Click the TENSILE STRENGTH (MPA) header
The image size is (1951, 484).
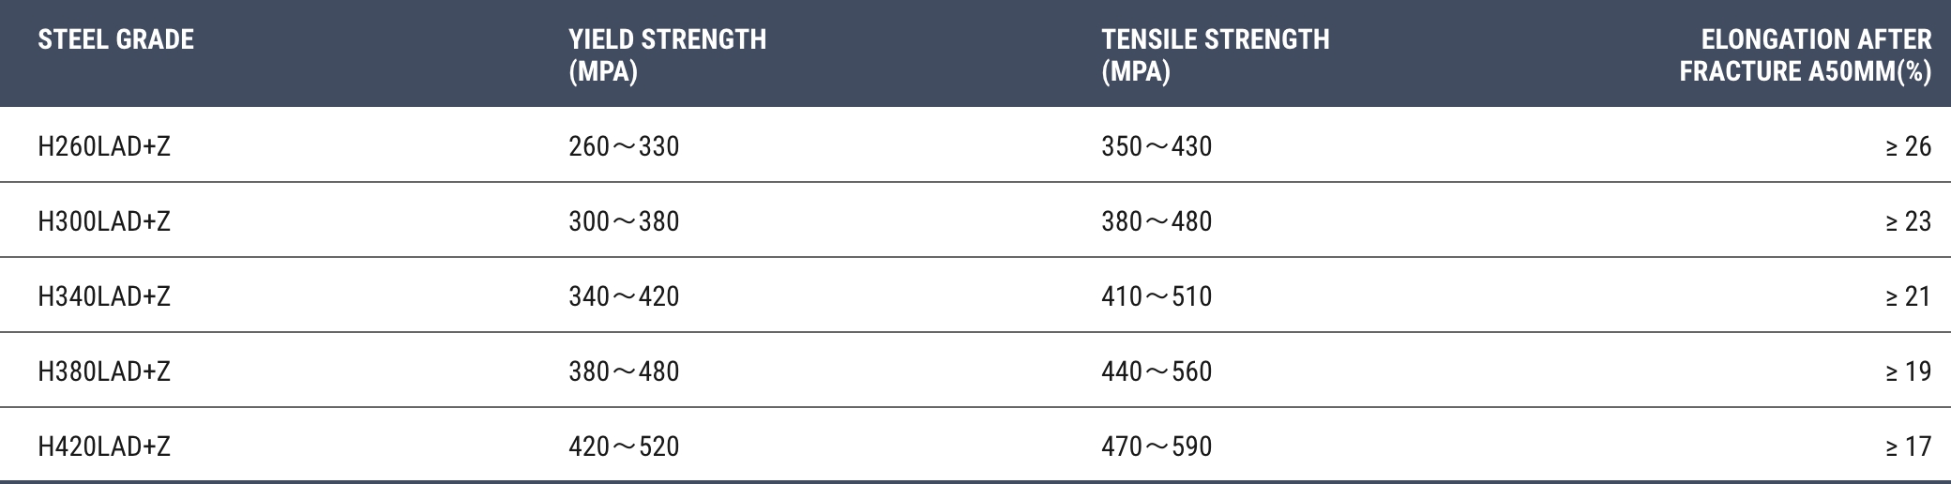1216,55
